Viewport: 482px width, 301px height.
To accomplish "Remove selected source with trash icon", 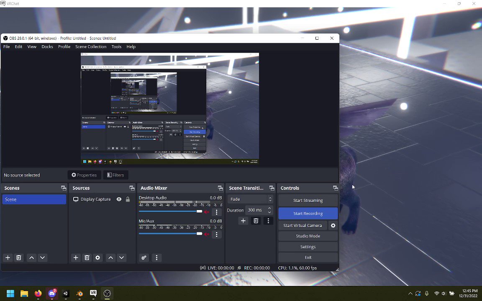I will (x=87, y=258).
